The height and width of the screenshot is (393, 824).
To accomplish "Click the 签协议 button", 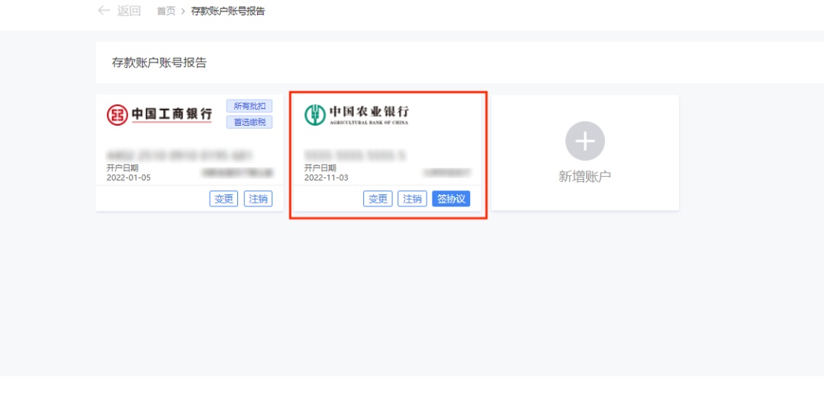I will coord(451,199).
